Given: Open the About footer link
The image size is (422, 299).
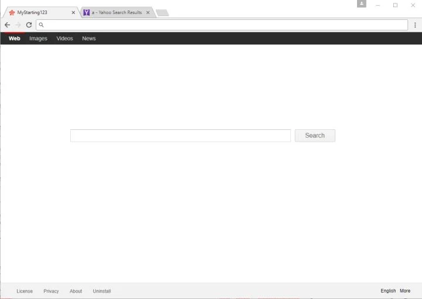Looking at the screenshot, I should coord(76,291).
